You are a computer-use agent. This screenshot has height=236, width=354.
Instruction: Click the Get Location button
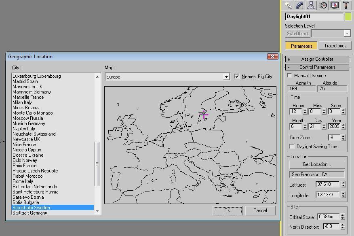[x=317, y=164]
